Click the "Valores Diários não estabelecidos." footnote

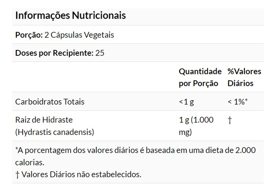tap(81, 175)
